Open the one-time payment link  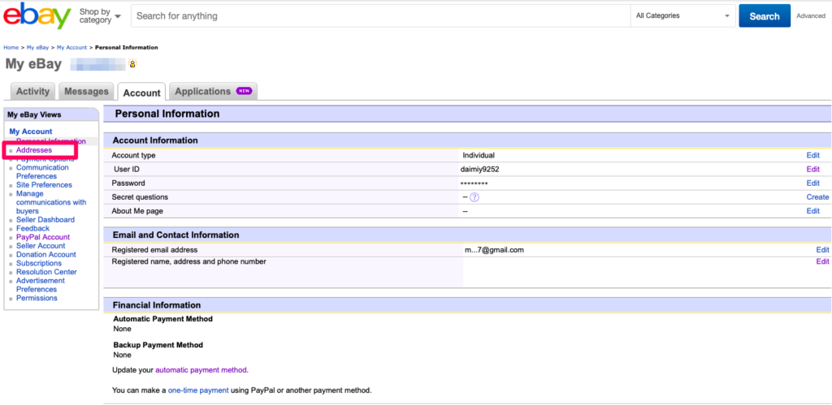tap(198, 390)
